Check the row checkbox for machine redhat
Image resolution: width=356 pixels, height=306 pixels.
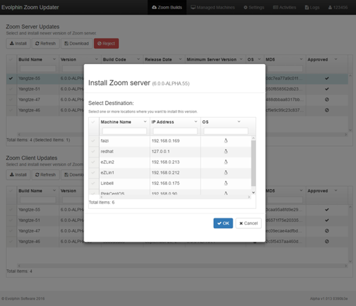click(x=93, y=152)
